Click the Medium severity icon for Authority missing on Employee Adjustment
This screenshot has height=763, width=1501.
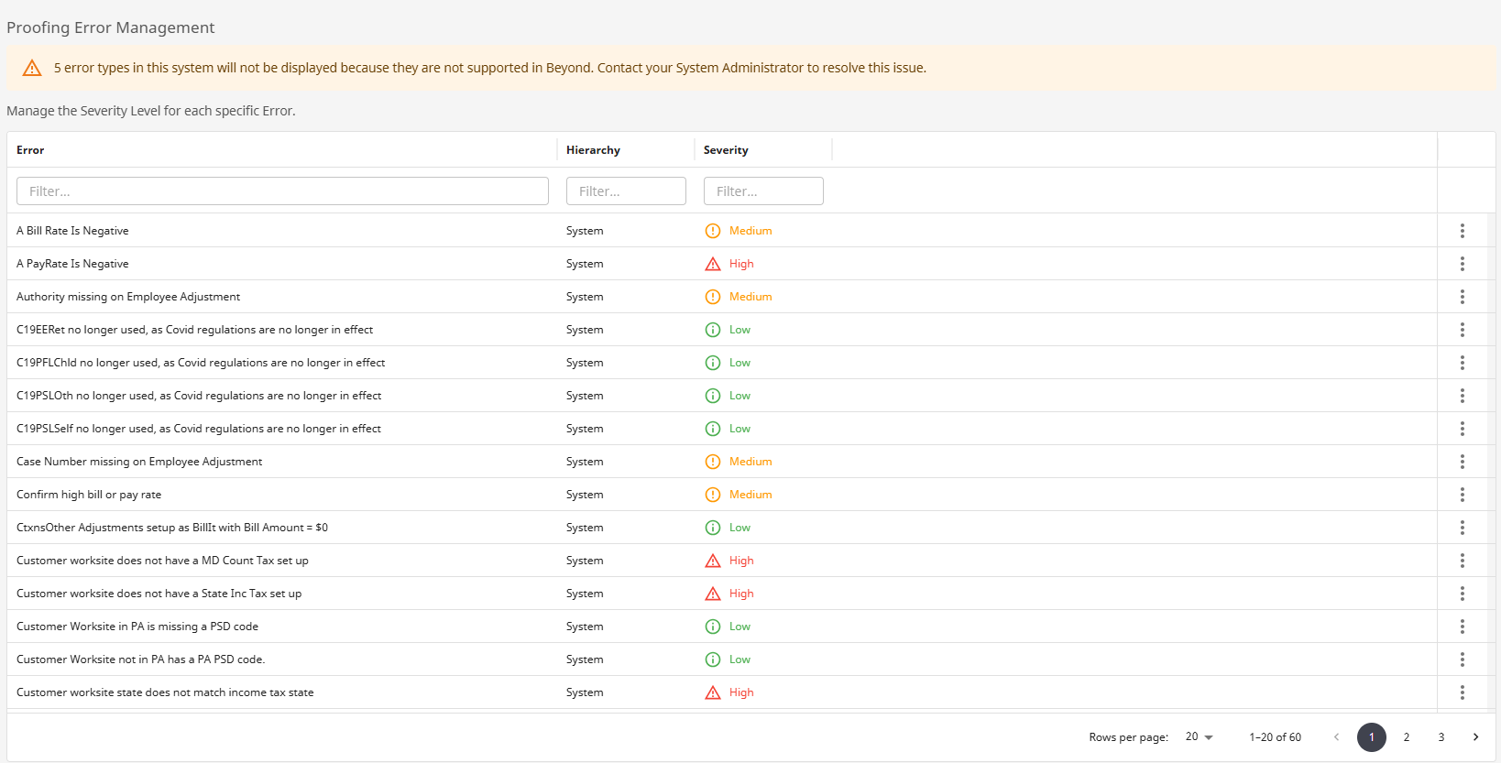713,297
